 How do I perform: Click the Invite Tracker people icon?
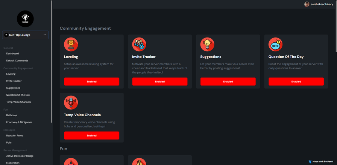coord(139,45)
